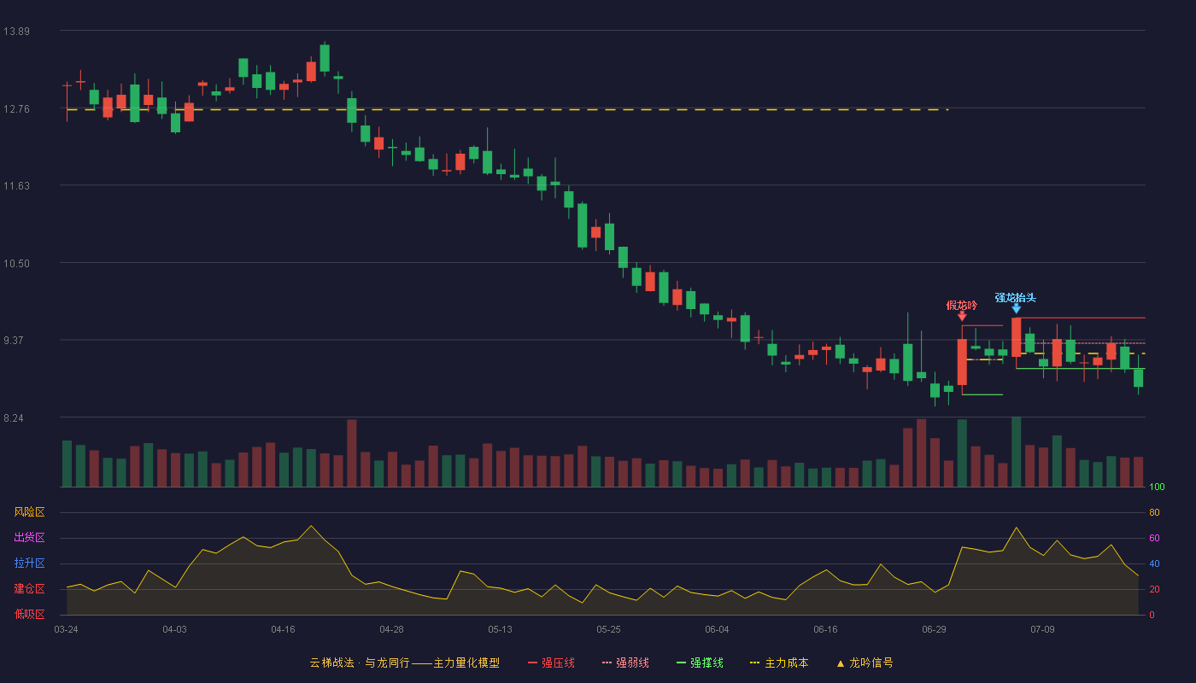Select the 风险区 zone label
The image size is (1196, 683).
click(29, 512)
